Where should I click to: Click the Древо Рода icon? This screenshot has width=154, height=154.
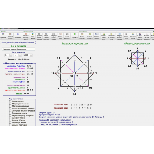click(126, 36)
